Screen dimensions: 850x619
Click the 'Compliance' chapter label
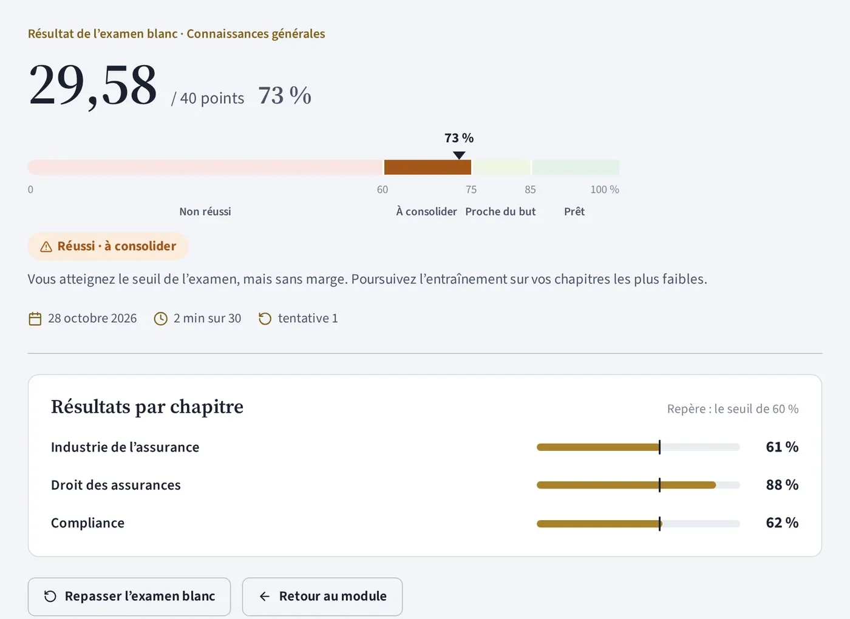[87, 523]
